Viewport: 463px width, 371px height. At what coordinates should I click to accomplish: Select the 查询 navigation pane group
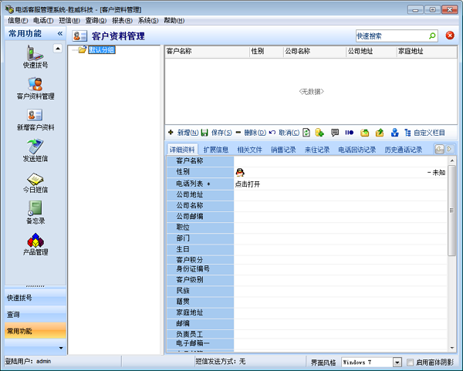point(35,315)
